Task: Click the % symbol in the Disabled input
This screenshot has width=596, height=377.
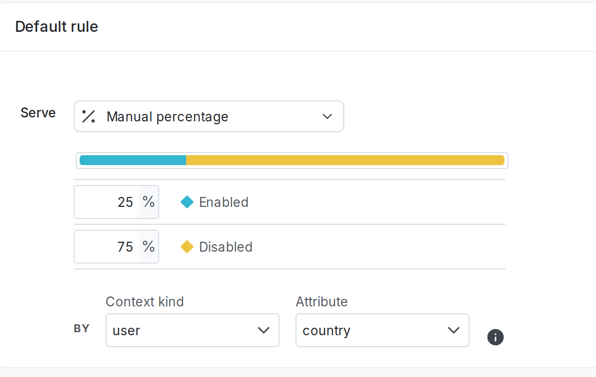Action: point(148,247)
